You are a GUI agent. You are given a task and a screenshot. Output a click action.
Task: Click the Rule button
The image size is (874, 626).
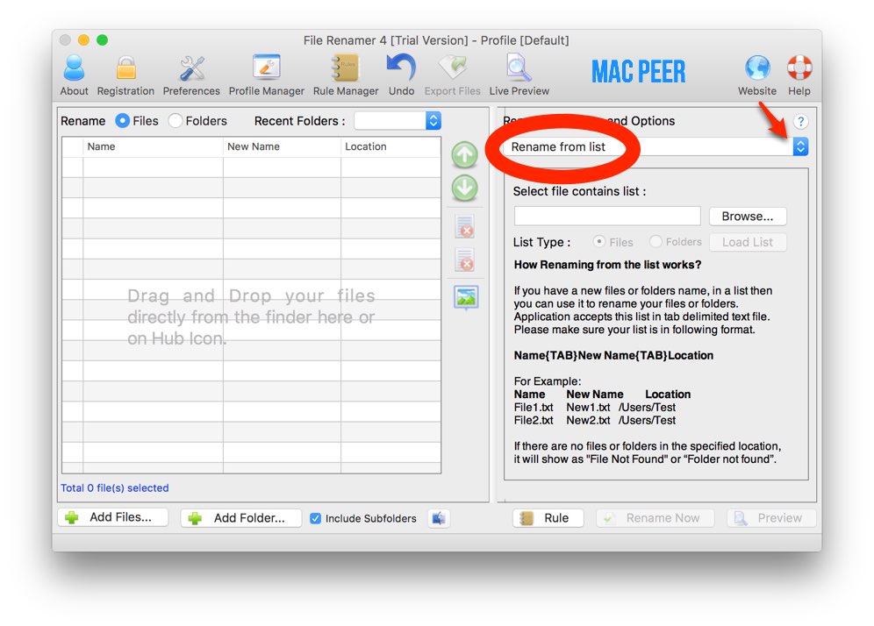click(x=548, y=518)
